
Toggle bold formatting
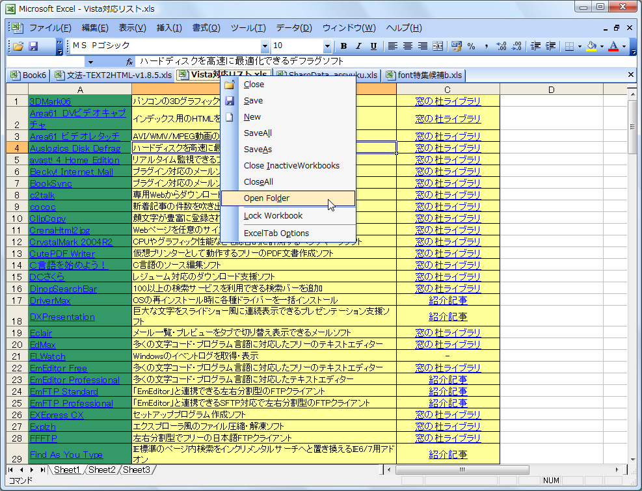click(343, 46)
